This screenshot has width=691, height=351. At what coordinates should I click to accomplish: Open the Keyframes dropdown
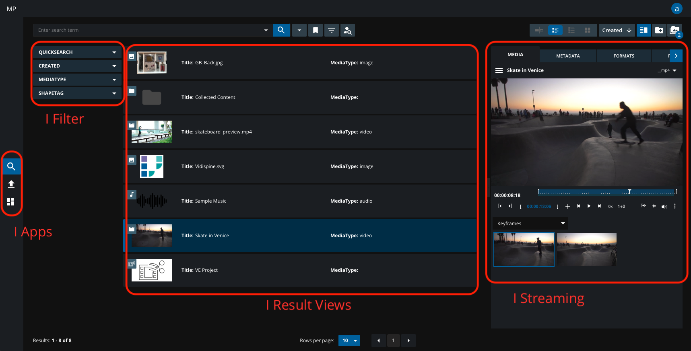pyautogui.click(x=530, y=224)
